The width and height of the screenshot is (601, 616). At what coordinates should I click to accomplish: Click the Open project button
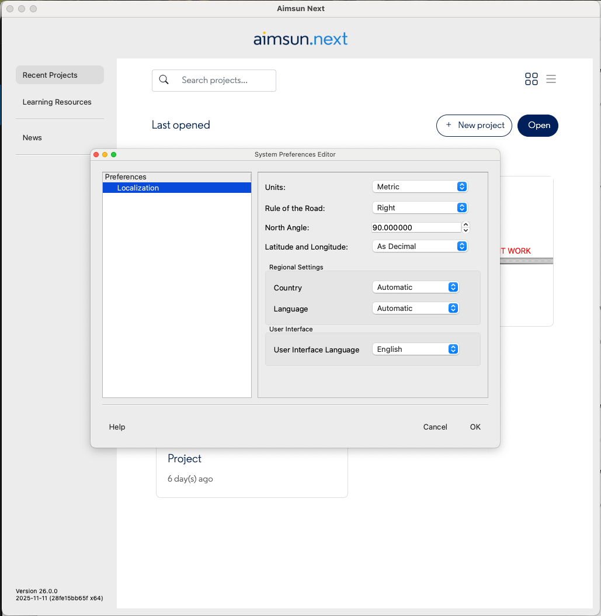[x=538, y=125]
